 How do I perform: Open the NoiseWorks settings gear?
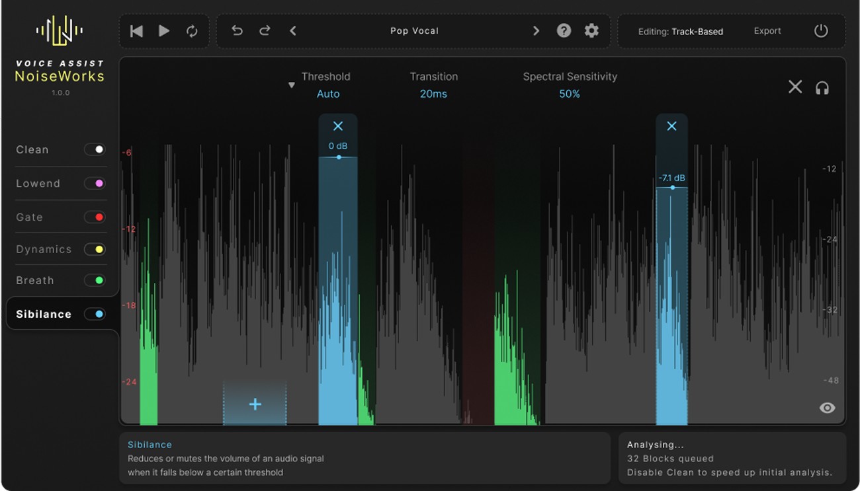pyautogui.click(x=591, y=30)
